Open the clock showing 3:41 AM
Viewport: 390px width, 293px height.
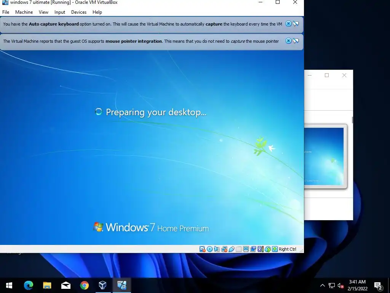[357, 285]
